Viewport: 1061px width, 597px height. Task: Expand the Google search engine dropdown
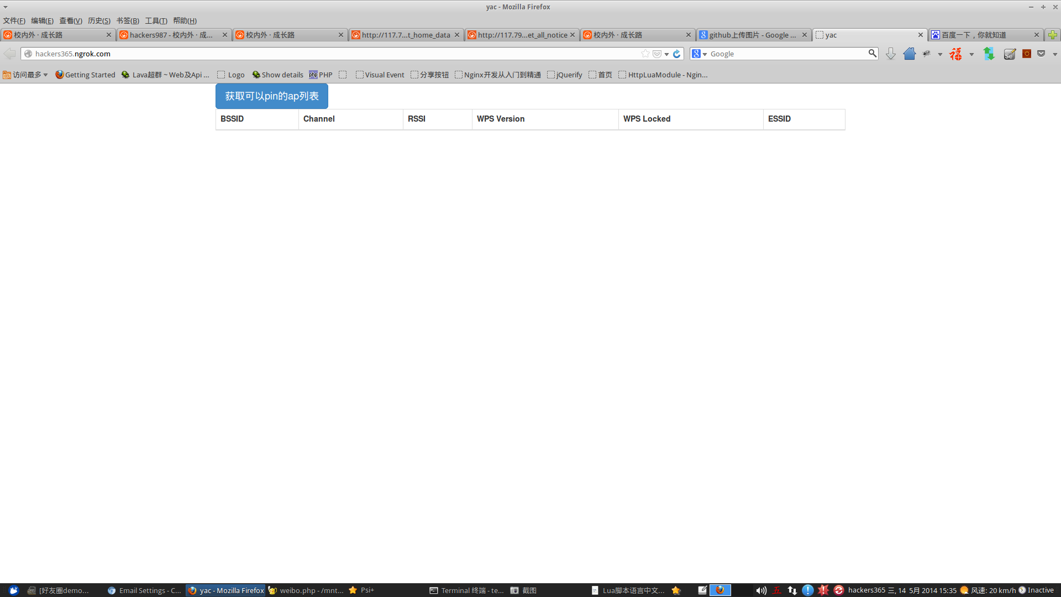coord(700,54)
